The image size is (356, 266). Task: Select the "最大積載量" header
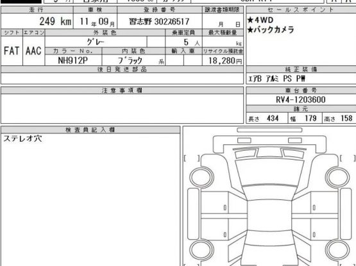(223, 33)
